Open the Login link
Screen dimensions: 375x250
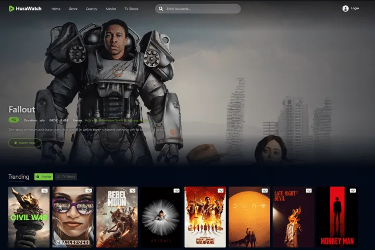tap(355, 8)
